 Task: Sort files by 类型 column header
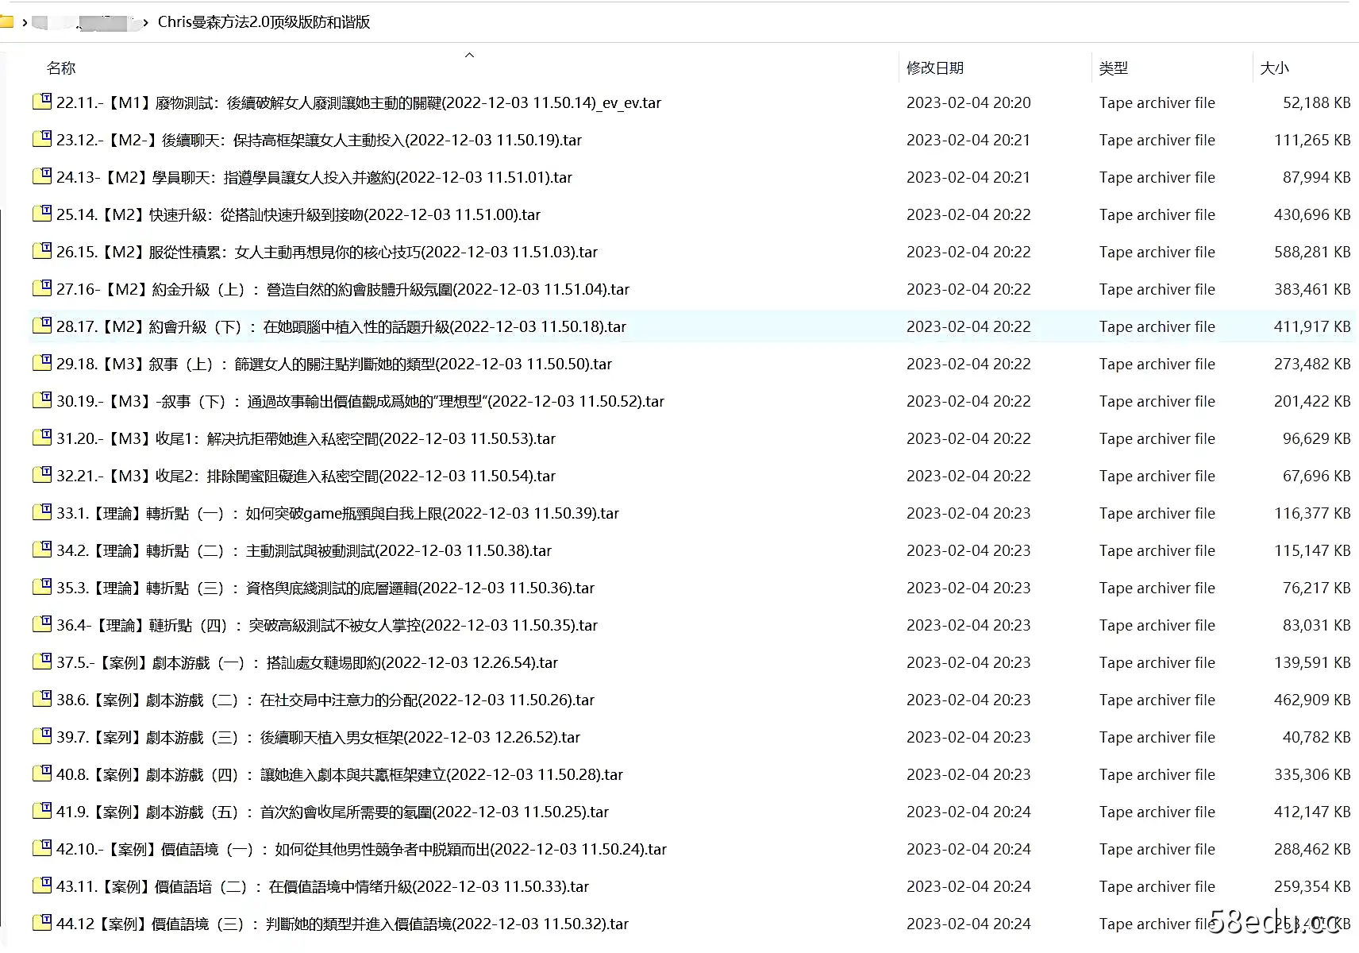pos(1114,68)
